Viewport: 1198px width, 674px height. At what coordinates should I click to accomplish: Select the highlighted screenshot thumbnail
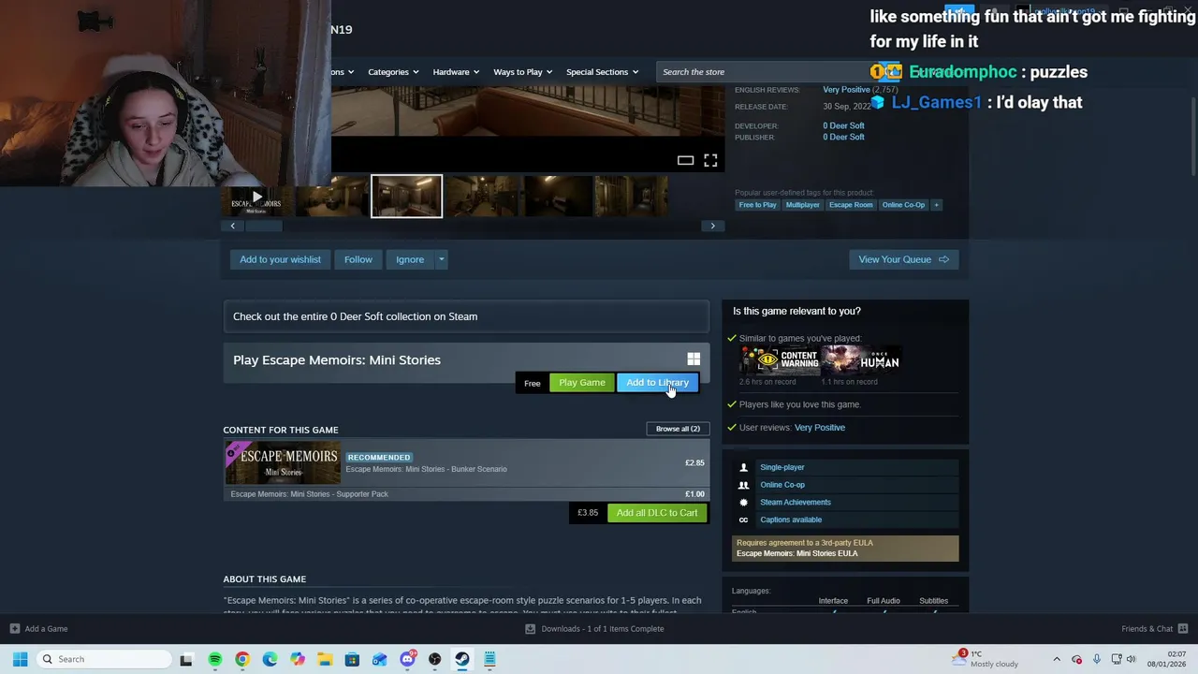[x=406, y=197]
